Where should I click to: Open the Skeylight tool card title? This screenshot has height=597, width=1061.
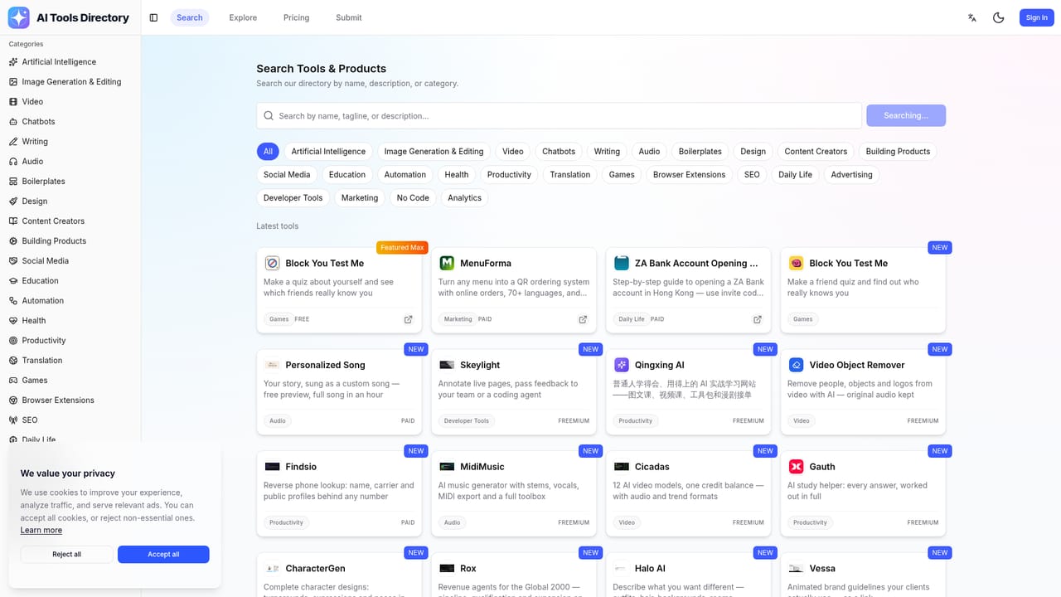(x=480, y=365)
